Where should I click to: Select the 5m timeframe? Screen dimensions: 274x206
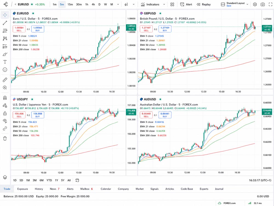62,4
